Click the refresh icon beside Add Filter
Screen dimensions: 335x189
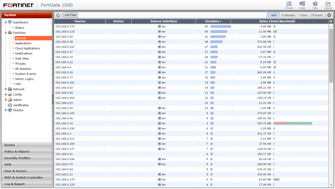(58, 15)
